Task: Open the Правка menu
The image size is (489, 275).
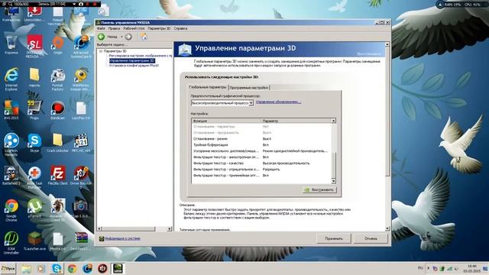Action: (x=114, y=28)
